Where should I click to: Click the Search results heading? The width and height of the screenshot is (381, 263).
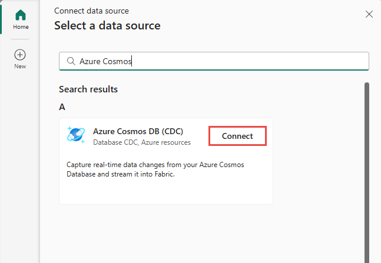[88, 89]
